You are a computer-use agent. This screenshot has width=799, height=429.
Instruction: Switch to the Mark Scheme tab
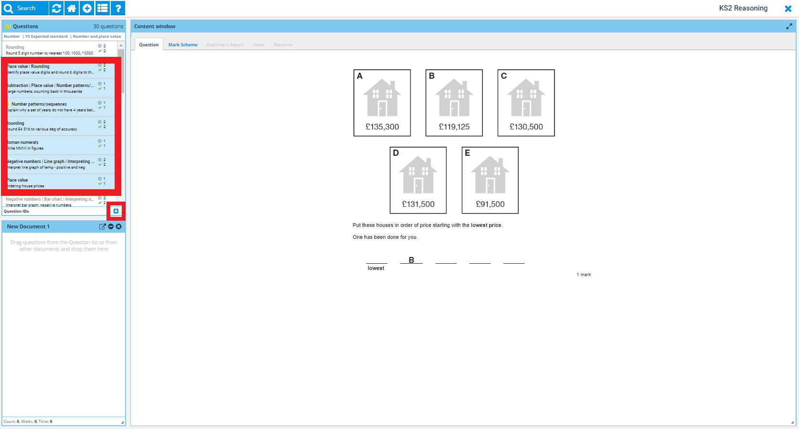click(182, 45)
